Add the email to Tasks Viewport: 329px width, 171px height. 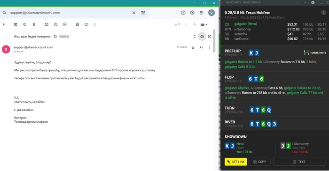coord(65,24)
